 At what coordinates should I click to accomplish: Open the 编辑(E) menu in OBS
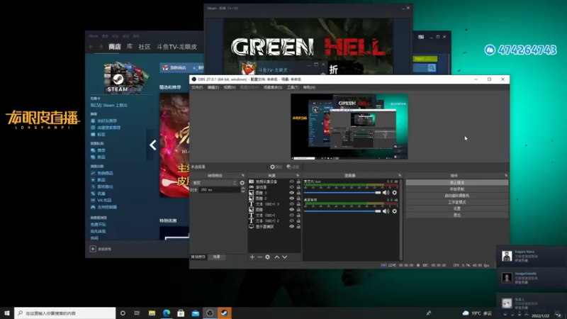click(x=213, y=87)
